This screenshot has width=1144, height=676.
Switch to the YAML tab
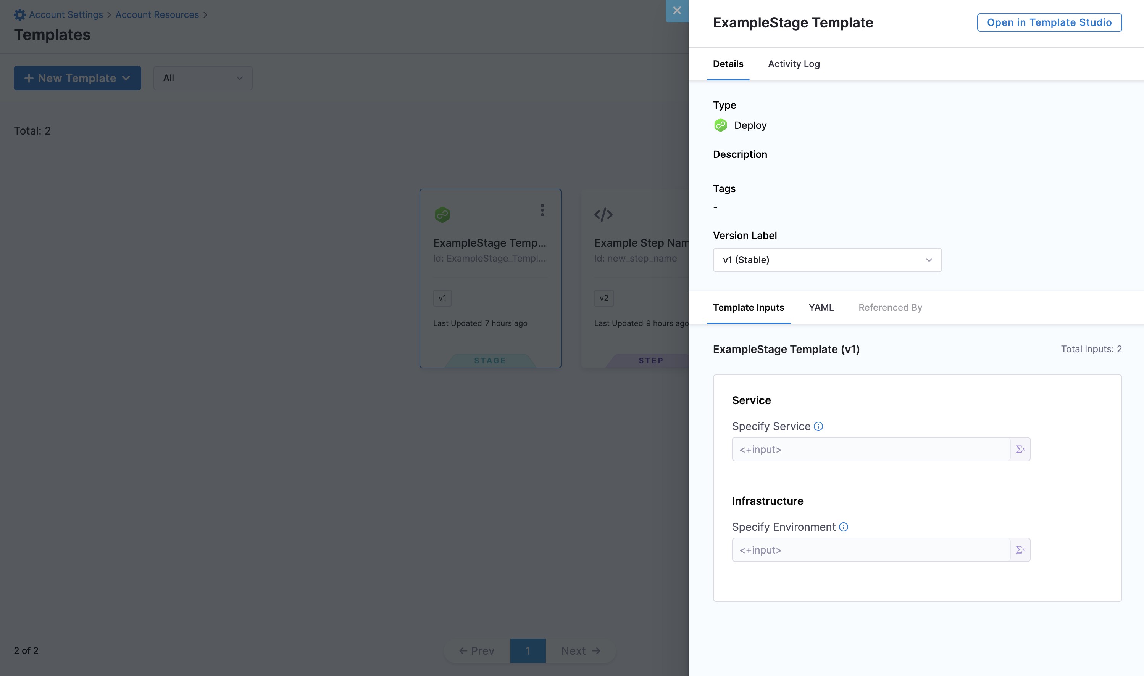pyautogui.click(x=821, y=307)
